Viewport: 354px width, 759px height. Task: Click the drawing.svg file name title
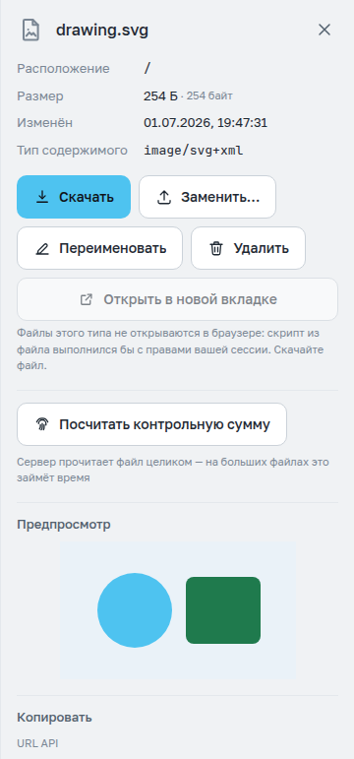click(x=102, y=30)
